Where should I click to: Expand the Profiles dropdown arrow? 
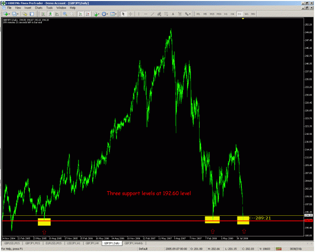click(x=18, y=14)
